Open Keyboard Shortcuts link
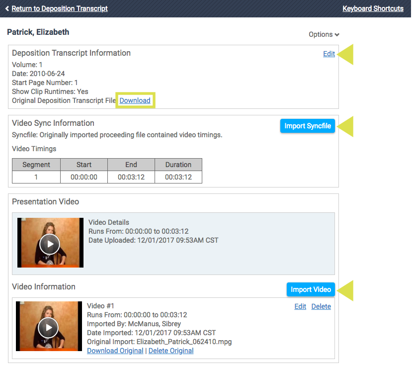Viewport: 414px width, 369px height. pyautogui.click(x=373, y=8)
